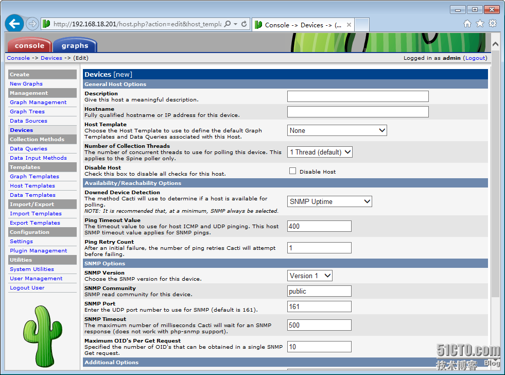Click the Ping Timeout Value field
This screenshot has width=505, height=375.
click(319, 226)
